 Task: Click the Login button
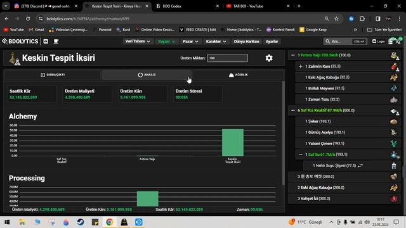(378, 41)
